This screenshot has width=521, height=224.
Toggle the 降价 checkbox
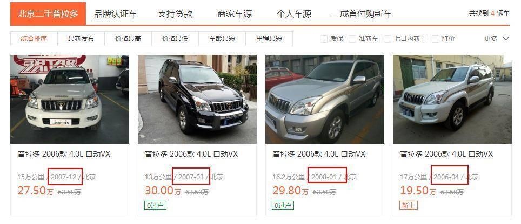pyautogui.click(x=435, y=39)
